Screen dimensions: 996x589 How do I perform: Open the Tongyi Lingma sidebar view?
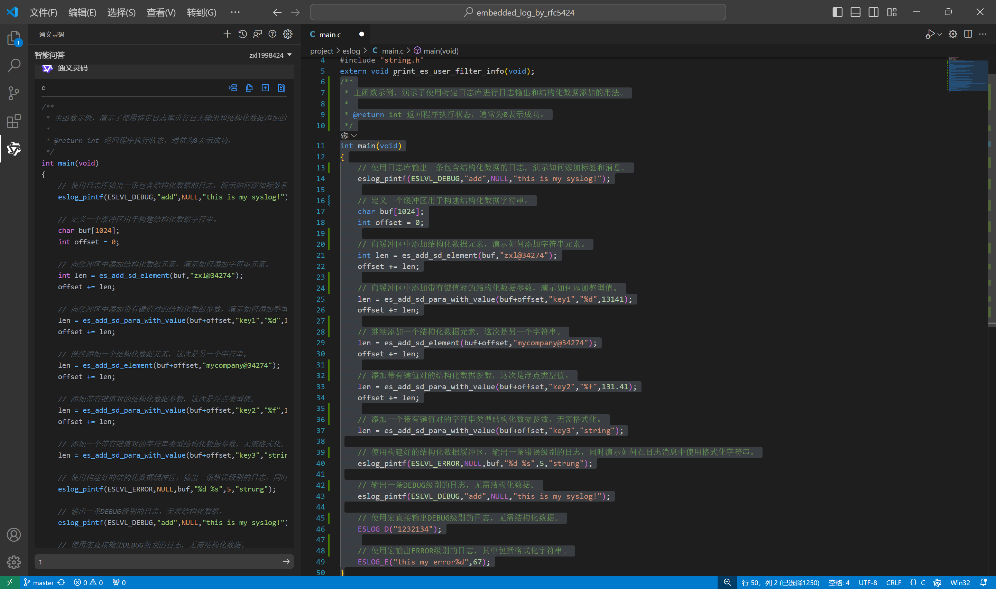(x=14, y=148)
